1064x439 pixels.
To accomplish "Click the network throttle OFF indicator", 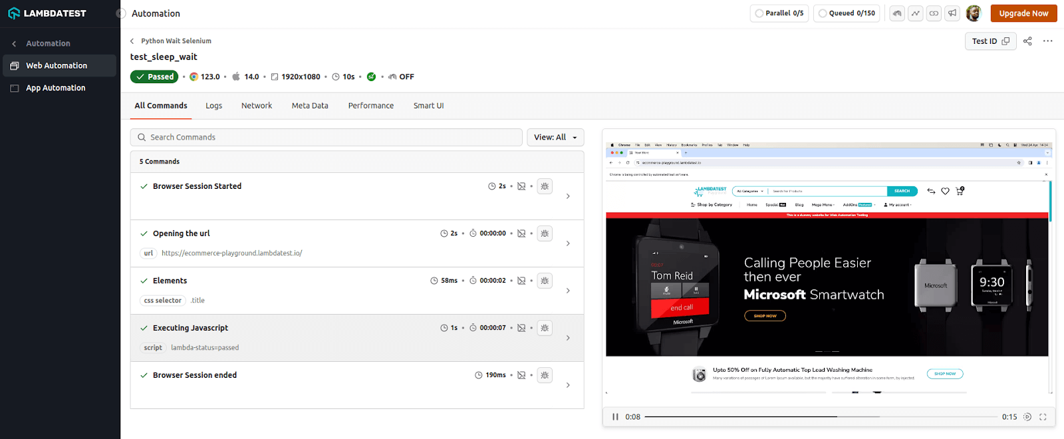I will point(401,76).
